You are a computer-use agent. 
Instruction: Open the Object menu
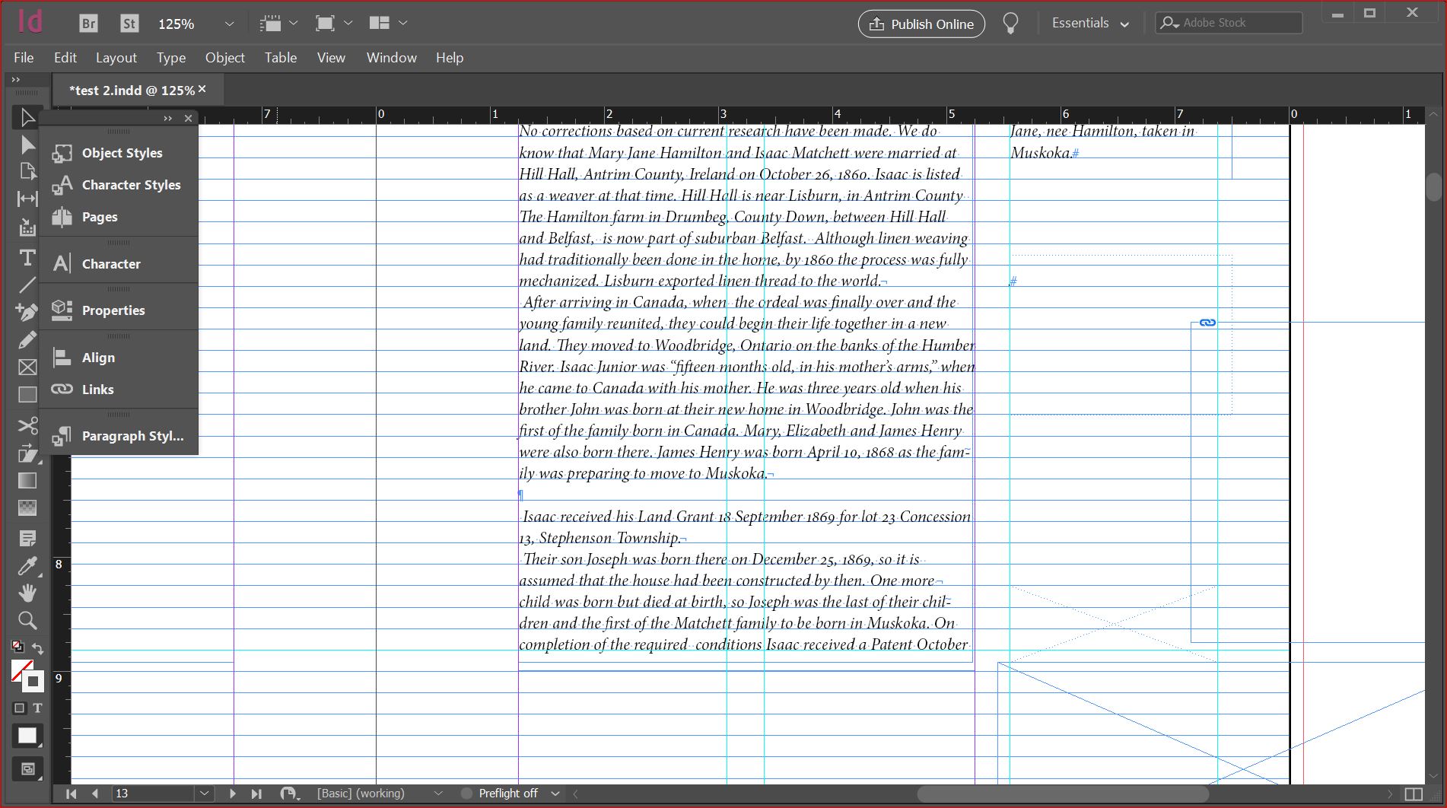coord(224,58)
